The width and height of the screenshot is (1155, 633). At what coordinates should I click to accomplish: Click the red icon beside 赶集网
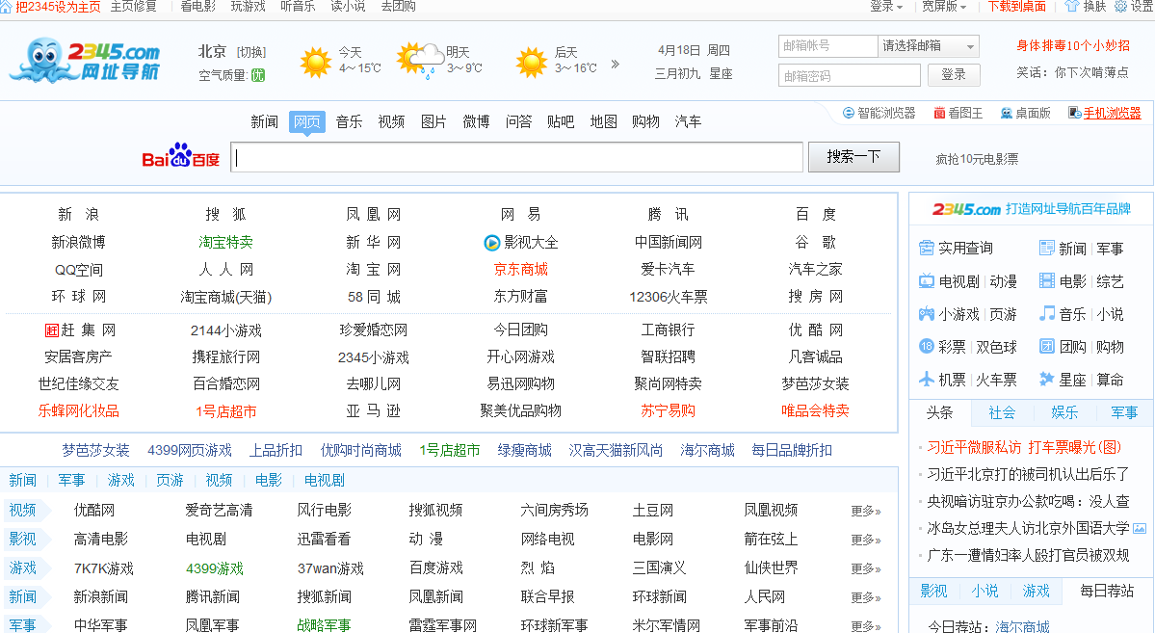coord(52,330)
